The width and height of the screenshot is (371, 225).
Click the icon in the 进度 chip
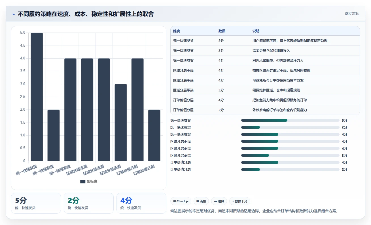pos(215,202)
